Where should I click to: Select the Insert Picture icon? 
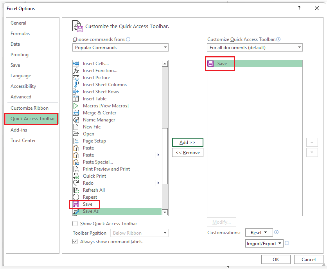click(x=76, y=78)
